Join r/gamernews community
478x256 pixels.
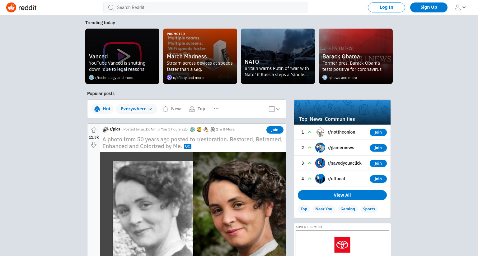click(378, 148)
